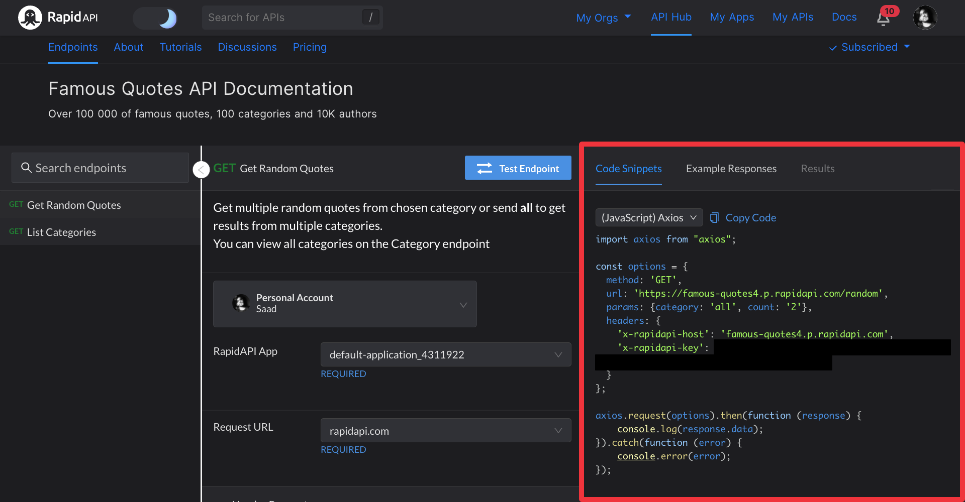Screen dimensions: 965x502
Task: Click the chevron in the Personal Account box
Action: coord(463,305)
